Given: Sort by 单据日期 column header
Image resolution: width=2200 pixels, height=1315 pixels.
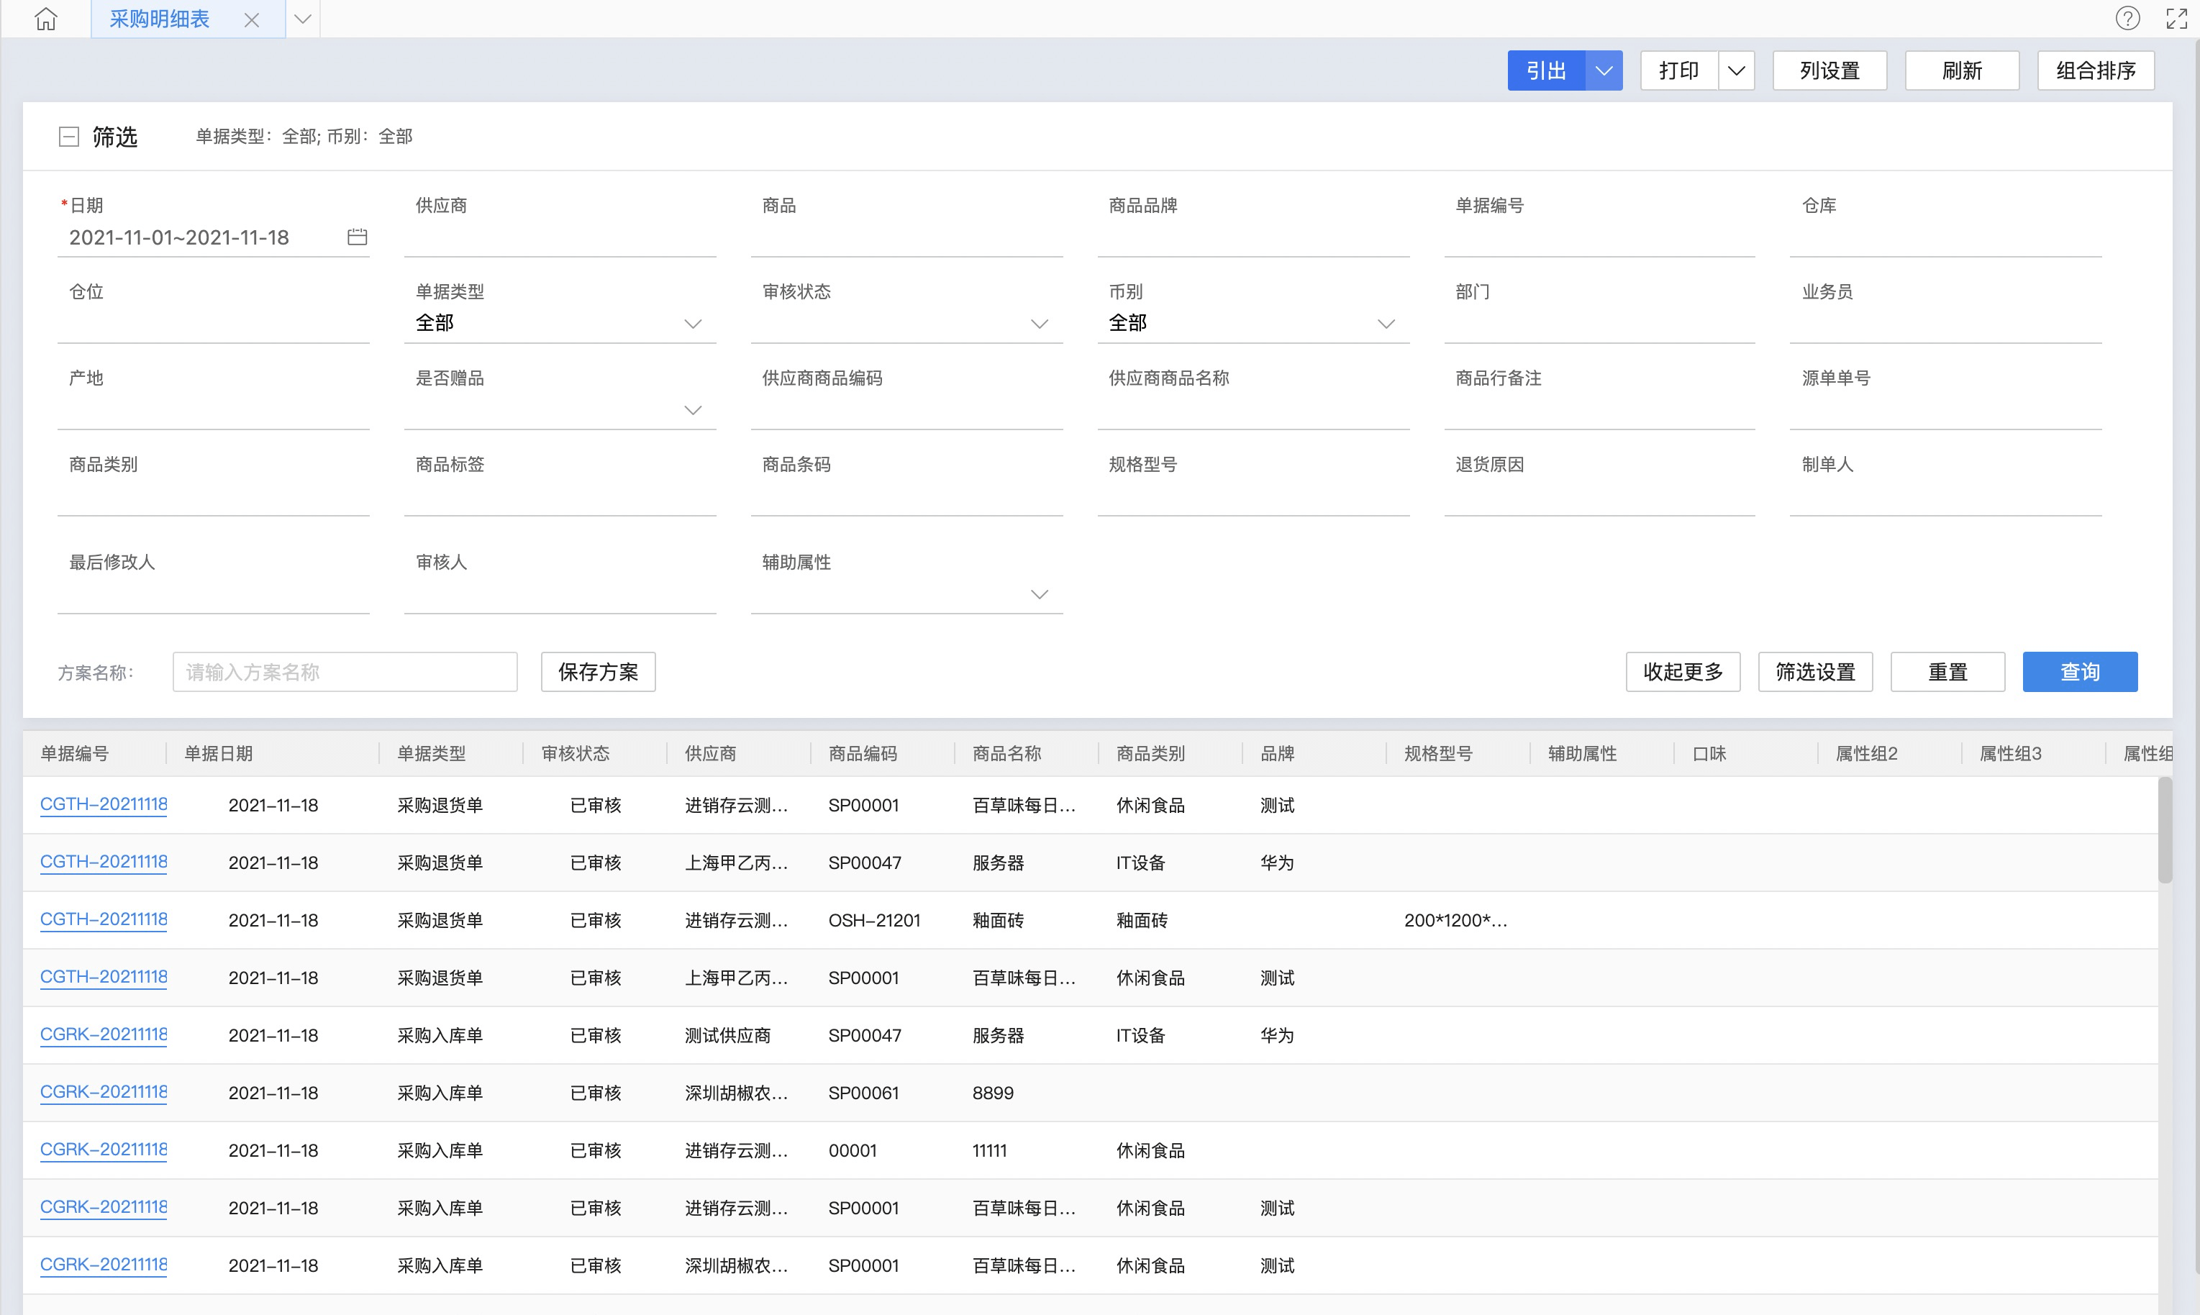Looking at the screenshot, I should (x=219, y=753).
